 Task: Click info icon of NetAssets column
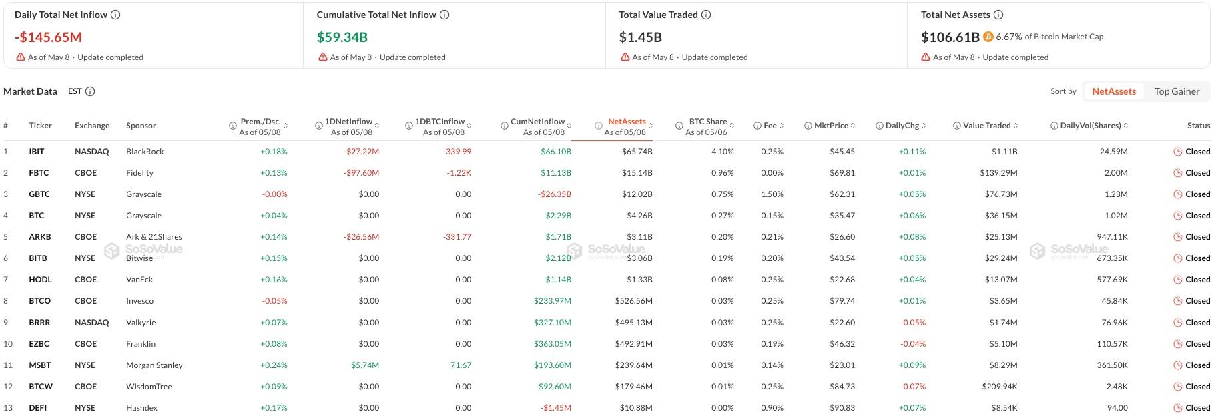[599, 126]
